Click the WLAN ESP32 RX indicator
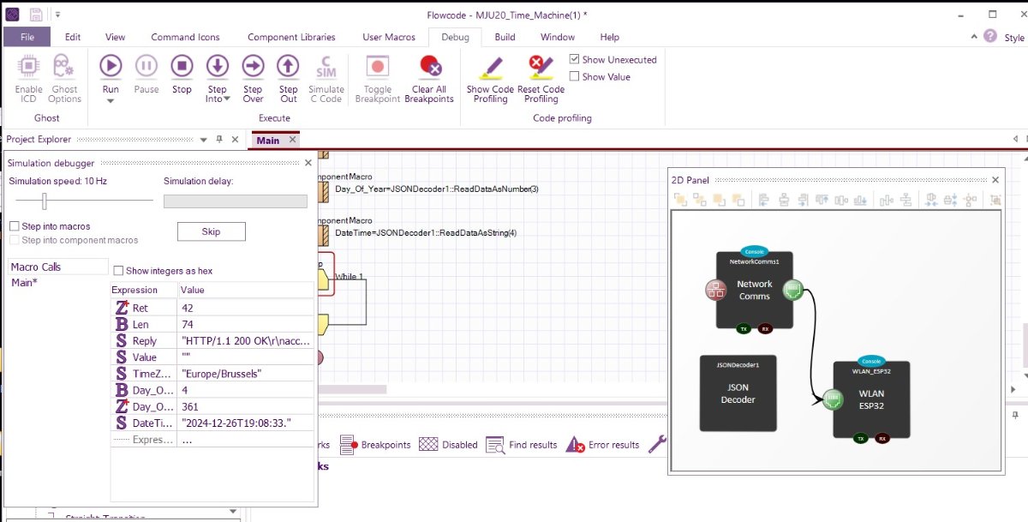1028x522 pixels. pyautogui.click(x=882, y=438)
